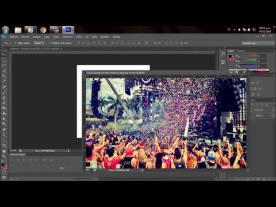Select the Línea de tiempo panel tab

point(17,155)
